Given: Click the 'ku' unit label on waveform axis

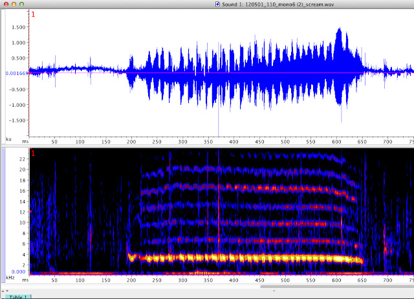Looking at the screenshot, I should pos(8,139).
